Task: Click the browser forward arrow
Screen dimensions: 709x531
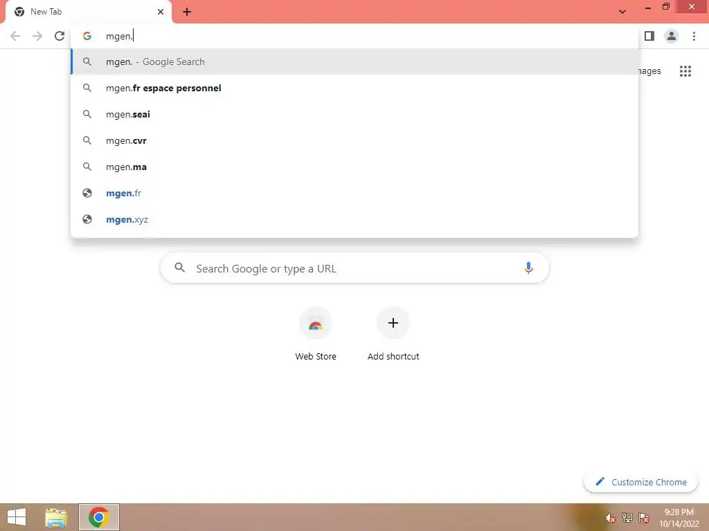Action: point(37,36)
